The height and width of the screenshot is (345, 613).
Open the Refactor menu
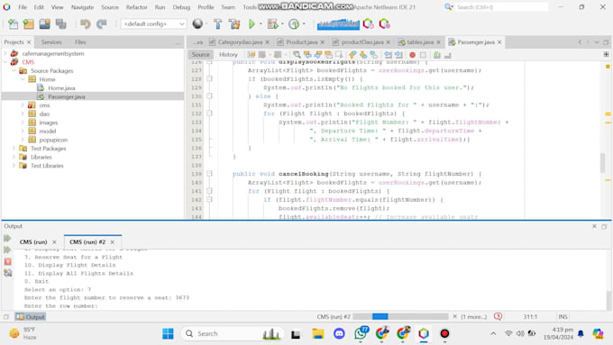[x=136, y=7]
